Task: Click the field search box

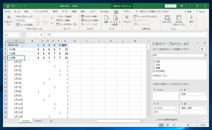Action: [178, 55]
